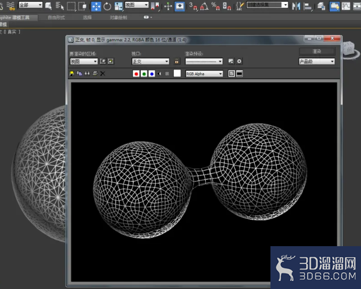Click the Align tool icon
361x289 pixels.
click(x=307, y=6)
